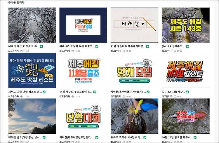
Task: Open the 제주살이 pencil thumbnail
Action: click(134, 25)
